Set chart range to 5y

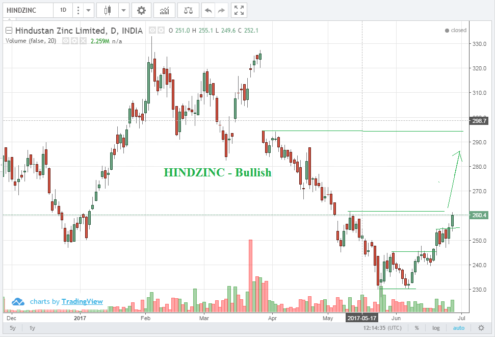13,328
